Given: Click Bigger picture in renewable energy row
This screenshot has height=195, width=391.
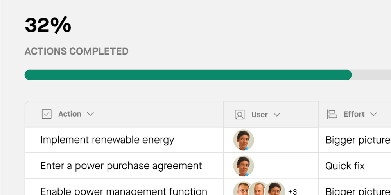Looking at the screenshot, I should click(x=357, y=140).
